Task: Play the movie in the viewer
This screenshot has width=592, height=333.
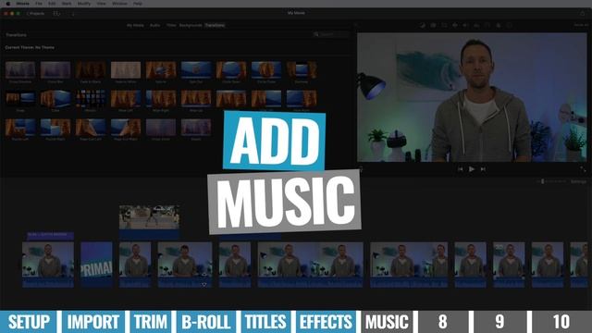Action: (x=472, y=169)
